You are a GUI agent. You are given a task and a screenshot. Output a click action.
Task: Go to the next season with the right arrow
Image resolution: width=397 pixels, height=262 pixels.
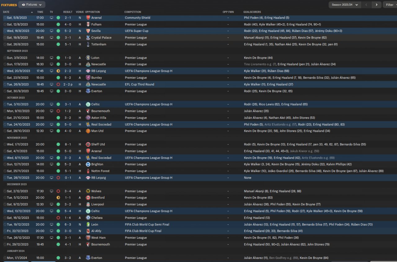point(377,5)
